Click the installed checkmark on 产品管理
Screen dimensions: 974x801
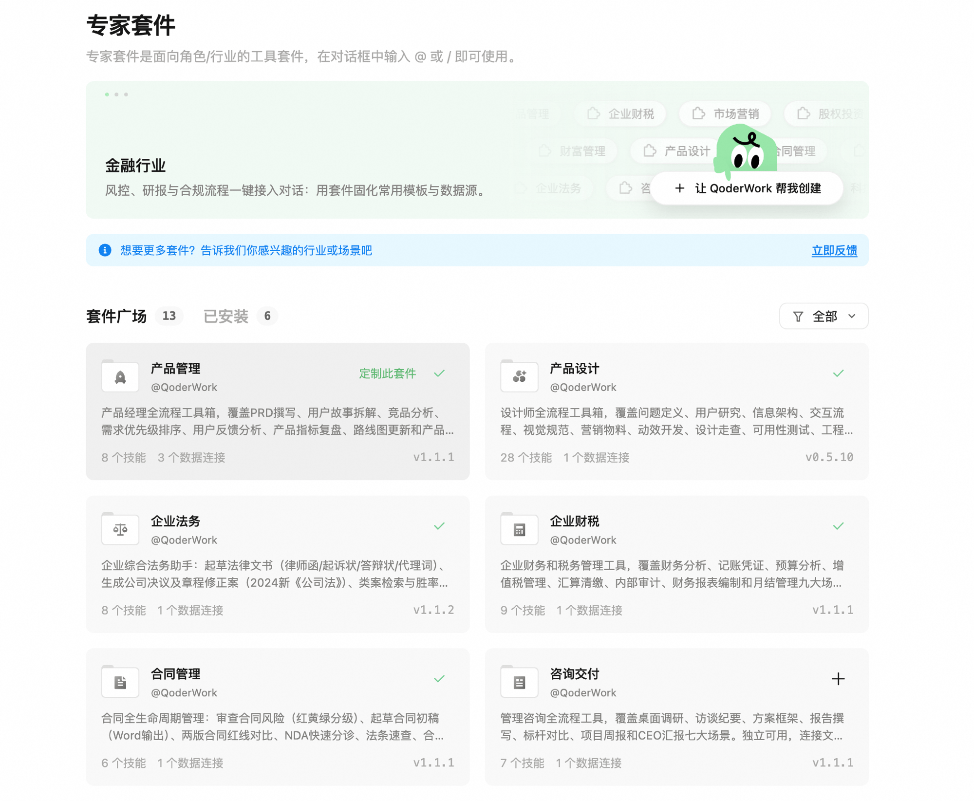439,373
